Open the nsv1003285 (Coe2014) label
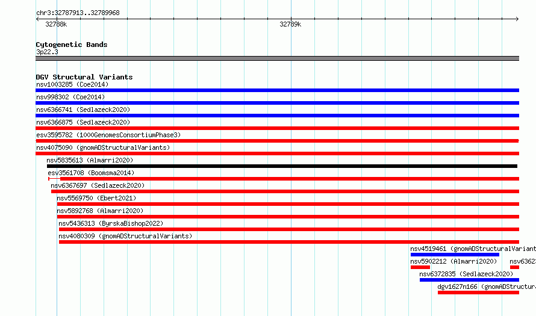This screenshot has width=536, height=316. point(72,84)
